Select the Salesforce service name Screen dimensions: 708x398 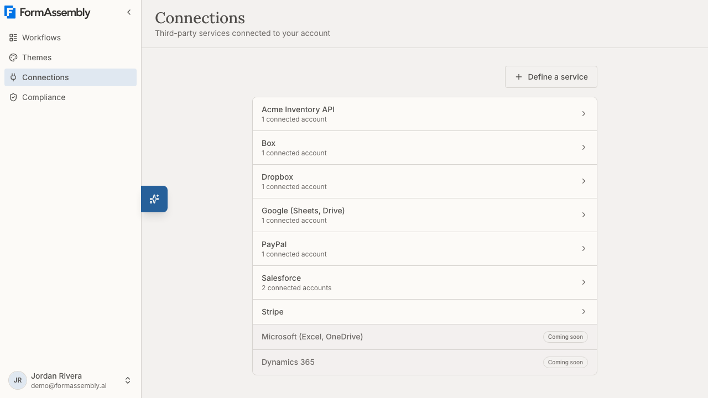tap(281, 278)
